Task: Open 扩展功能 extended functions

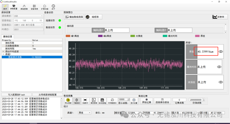Action: tap(45, 7)
